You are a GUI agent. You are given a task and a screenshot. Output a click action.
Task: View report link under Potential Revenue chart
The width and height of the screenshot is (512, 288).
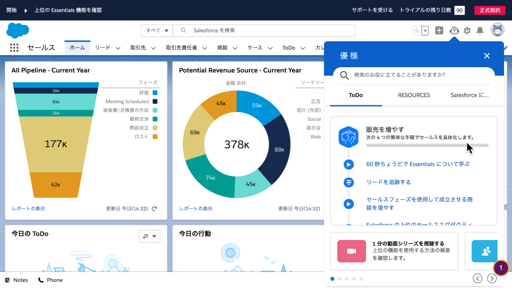(x=196, y=208)
